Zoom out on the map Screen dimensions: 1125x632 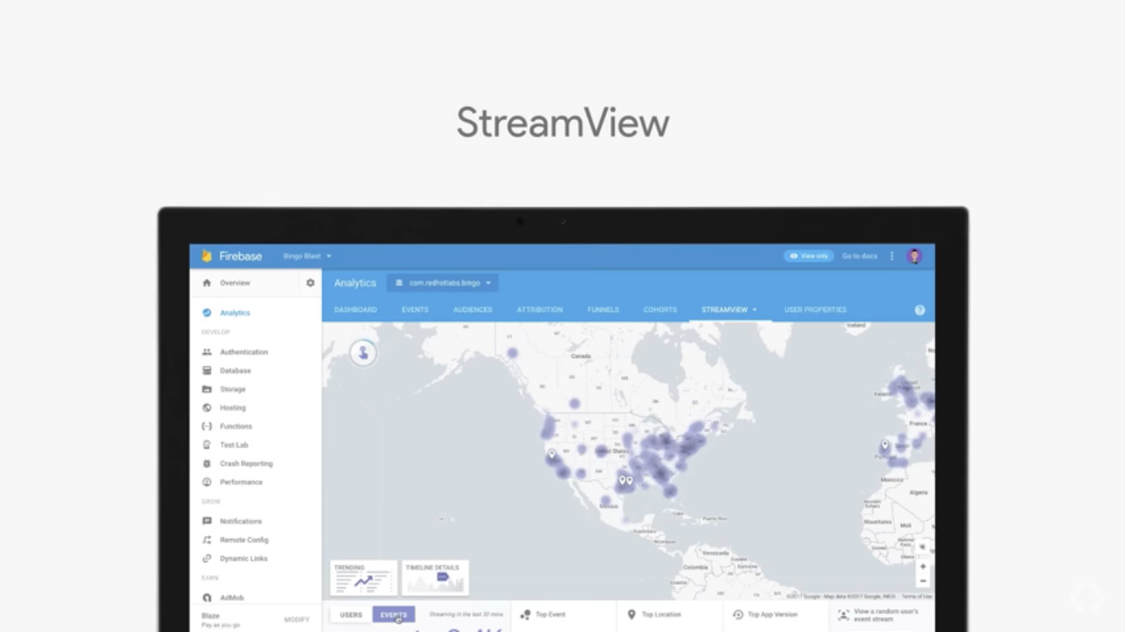pyautogui.click(x=923, y=581)
